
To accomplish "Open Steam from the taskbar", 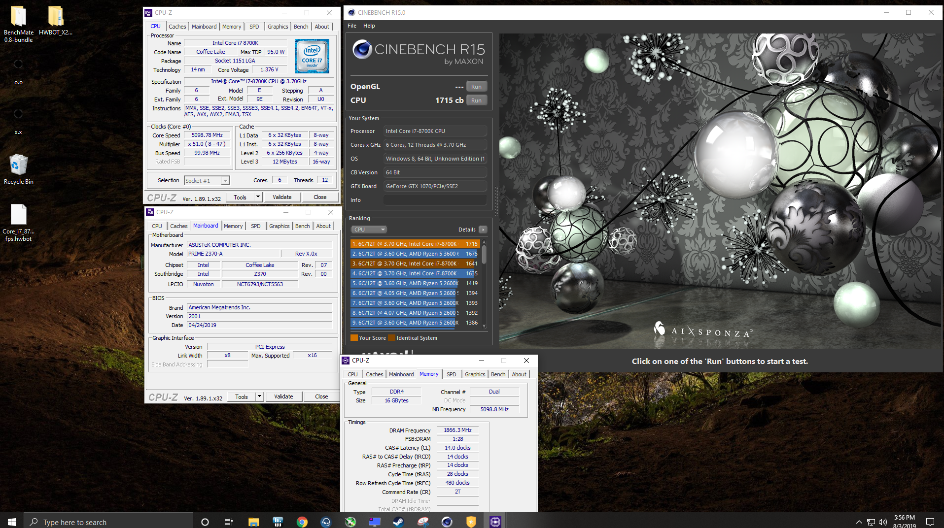I will click(x=398, y=522).
